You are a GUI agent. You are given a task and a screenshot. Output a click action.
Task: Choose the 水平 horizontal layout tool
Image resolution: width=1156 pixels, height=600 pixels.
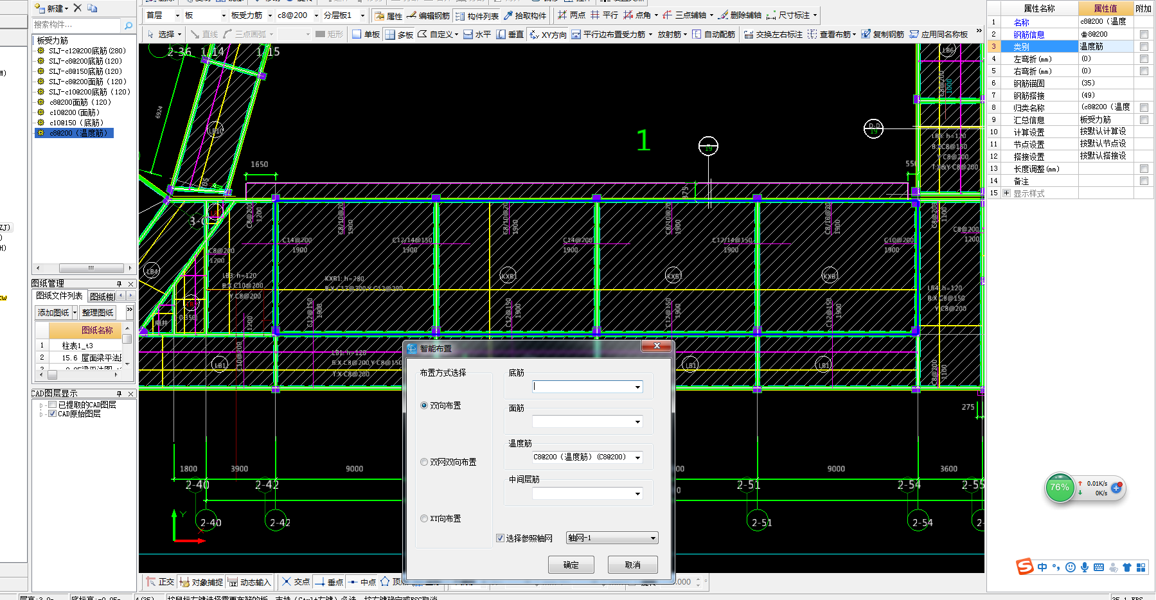(477, 34)
